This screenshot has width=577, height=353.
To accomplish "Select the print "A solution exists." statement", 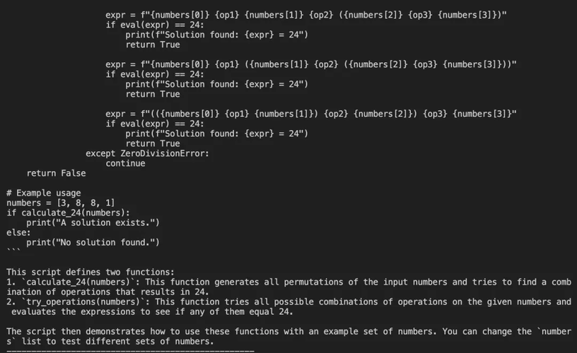I will 93,222.
